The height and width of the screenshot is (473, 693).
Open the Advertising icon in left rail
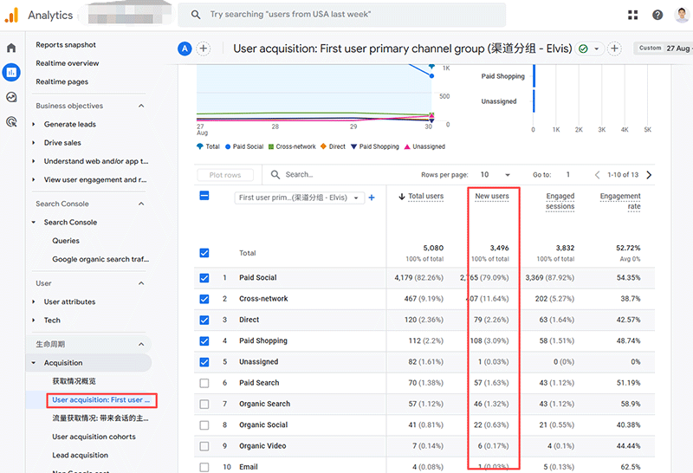[x=11, y=122]
